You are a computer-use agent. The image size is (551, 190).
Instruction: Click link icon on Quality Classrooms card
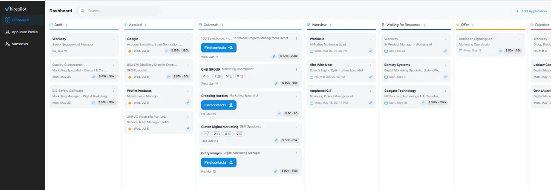[94, 77]
